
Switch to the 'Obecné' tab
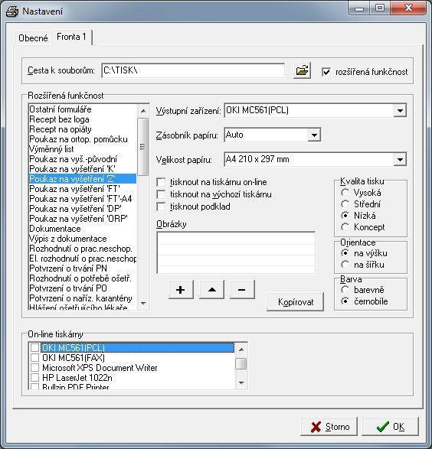(x=33, y=37)
